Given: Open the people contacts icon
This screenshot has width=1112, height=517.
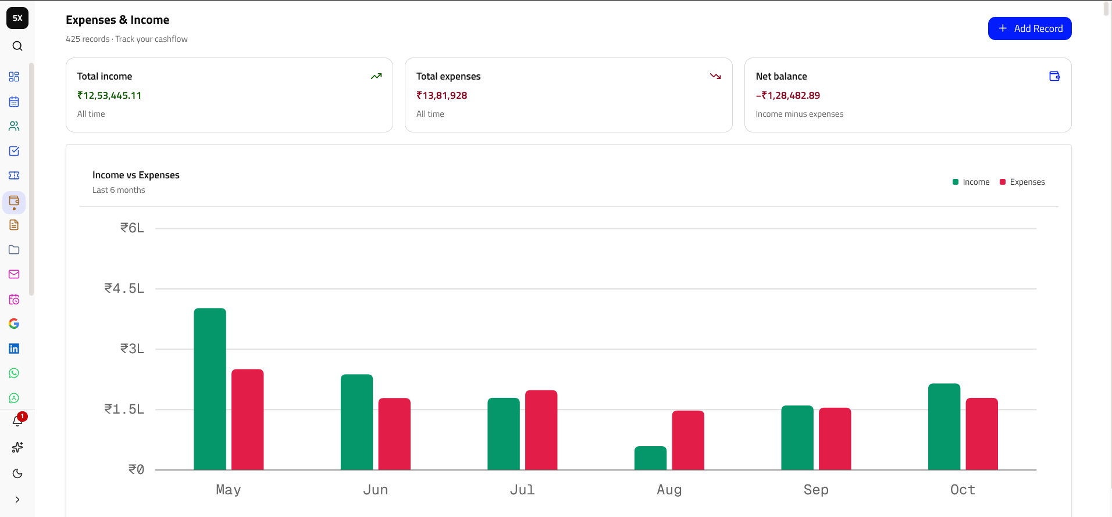Looking at the screenshot, I should [x=14, y=126].
